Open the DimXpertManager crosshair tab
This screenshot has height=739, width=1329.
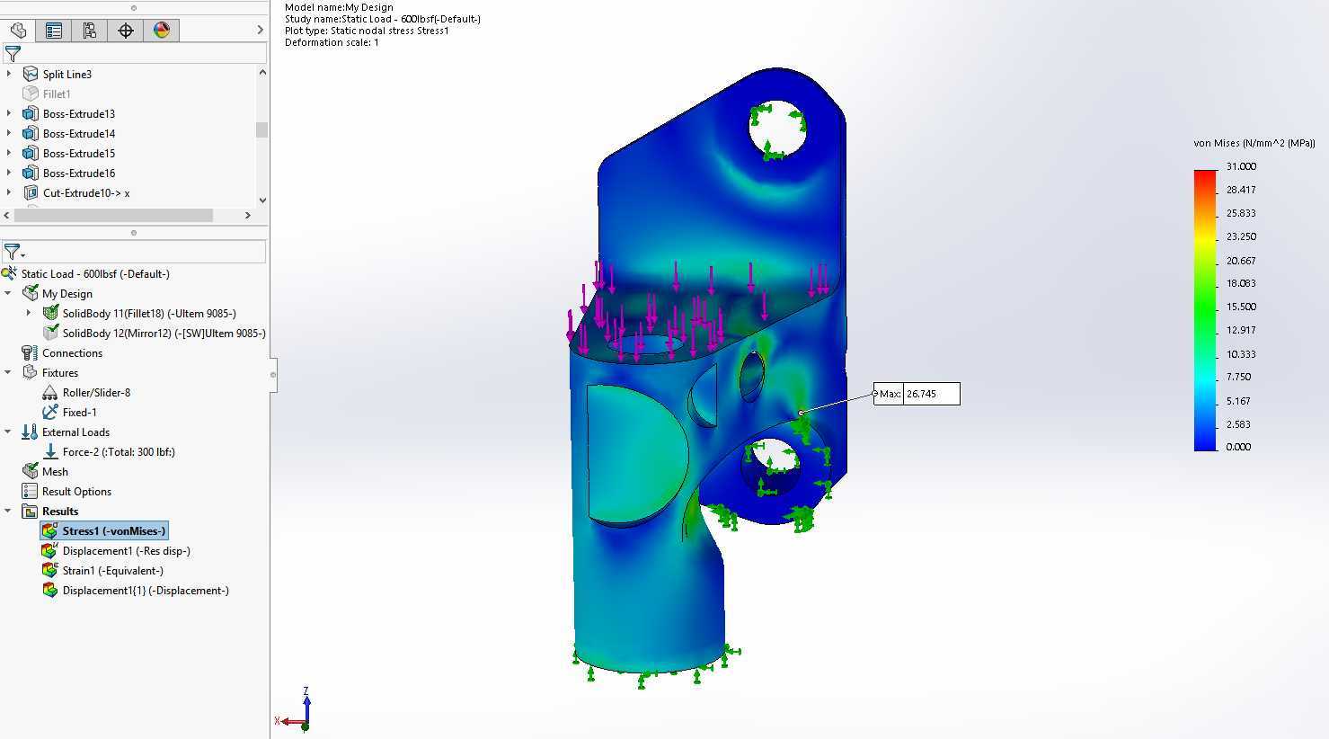click(126, 30)
